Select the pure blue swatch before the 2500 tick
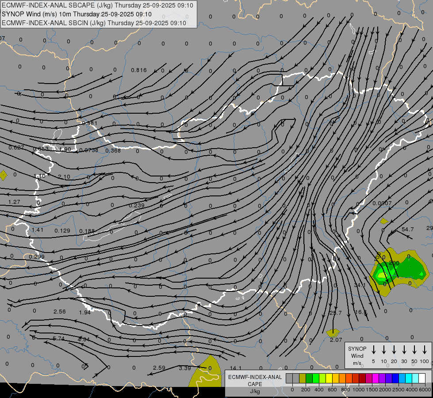This screenshot has height=398, width=433. 395,378
